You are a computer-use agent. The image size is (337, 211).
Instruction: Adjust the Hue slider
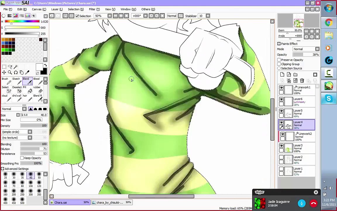click(22, 21)
